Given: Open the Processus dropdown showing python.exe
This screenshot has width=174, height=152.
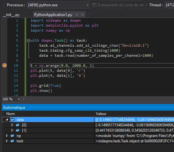Looking at the screenshot, I should pos(58,5).
